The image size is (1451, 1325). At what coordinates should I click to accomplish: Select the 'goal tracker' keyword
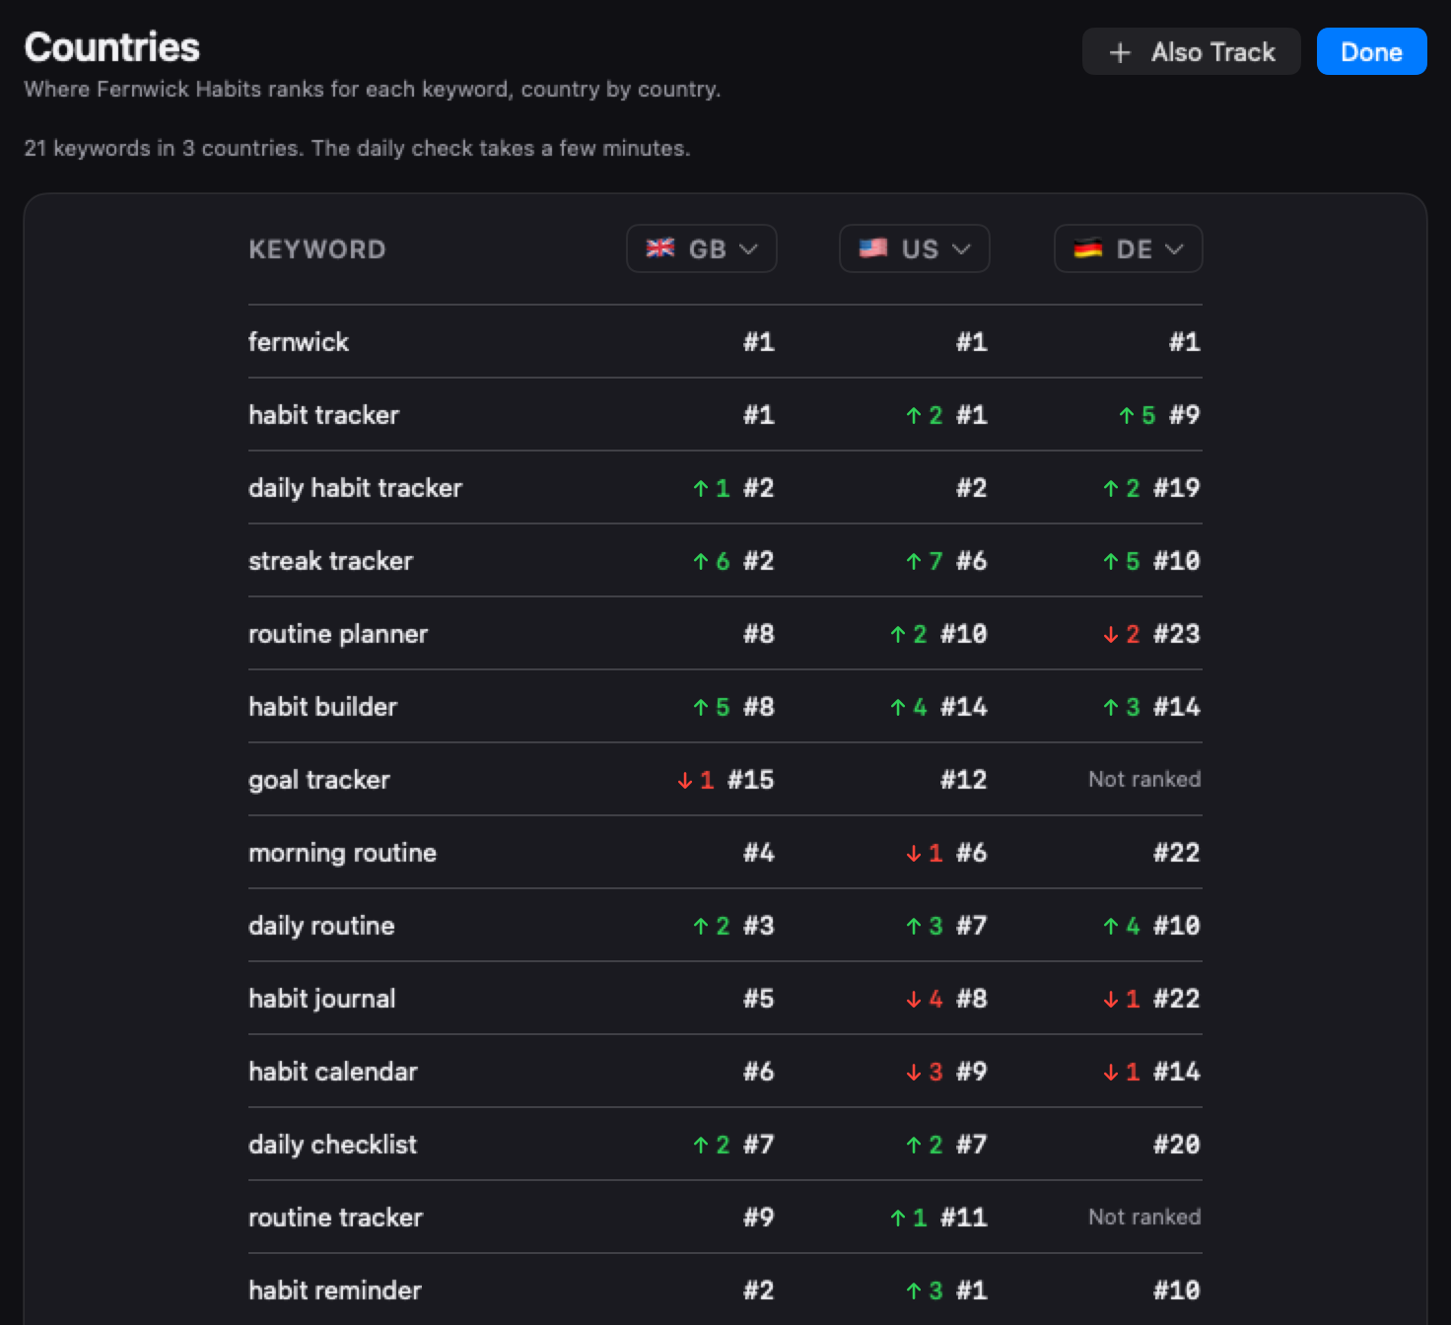click(319, 780)
